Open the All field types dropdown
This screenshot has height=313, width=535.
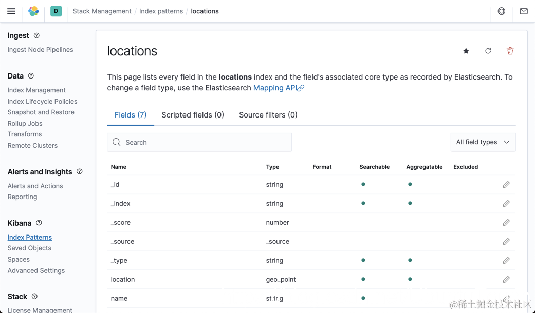[483, 142]
